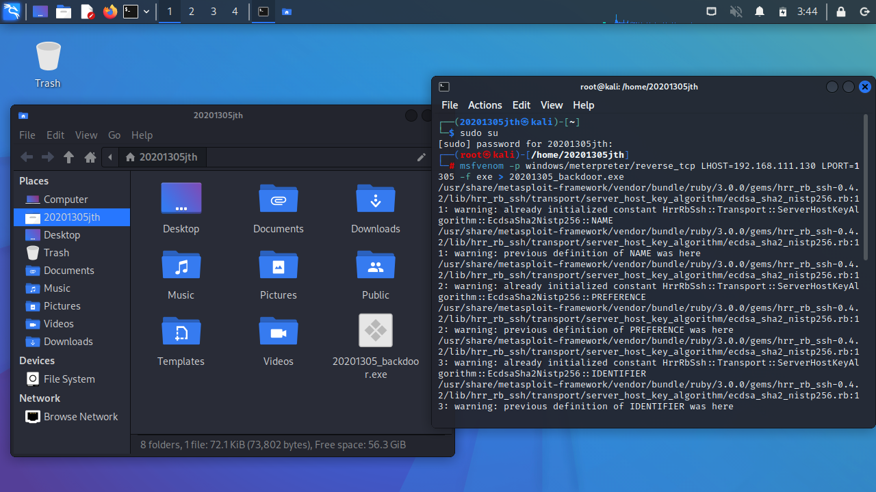Select Documents in the Places sidebar
Screen dimensions: 876x492
coord(72,271)
